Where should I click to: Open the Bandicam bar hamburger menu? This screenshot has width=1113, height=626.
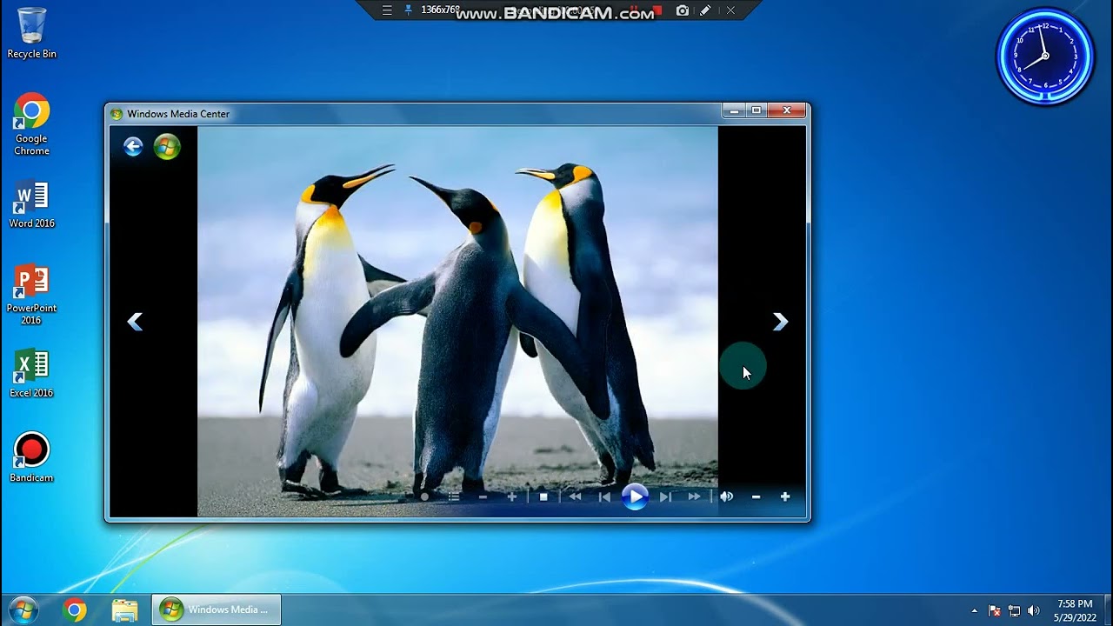pos(387,10)
